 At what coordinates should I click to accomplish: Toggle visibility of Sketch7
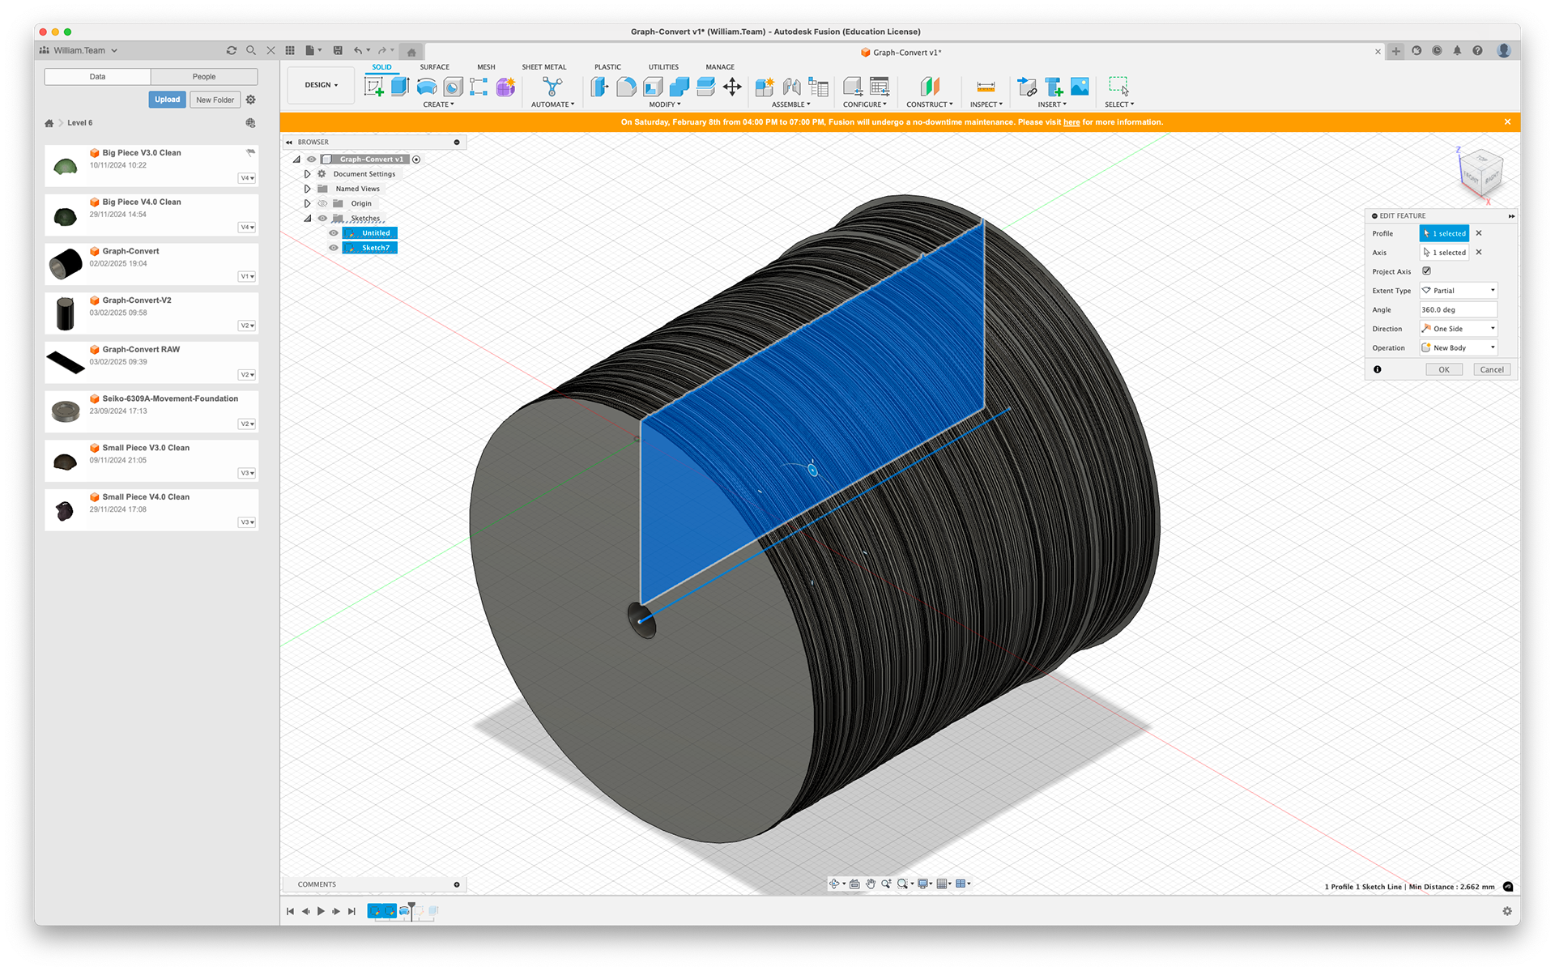coord(334,248)
